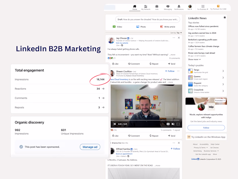
Task: Unmute the video sound
Action: tap(173, 124)
